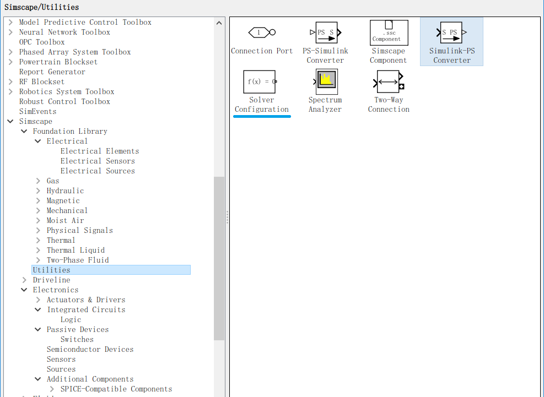Click the tree scrollbar up arrow
The height and width of the screenshot is (397, 544).
[219, 23]
